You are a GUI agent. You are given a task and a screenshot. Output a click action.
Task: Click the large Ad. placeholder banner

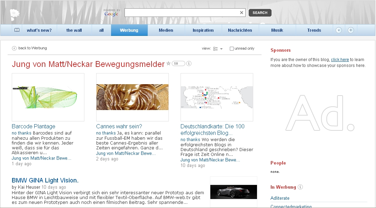(x=320, y=113)
